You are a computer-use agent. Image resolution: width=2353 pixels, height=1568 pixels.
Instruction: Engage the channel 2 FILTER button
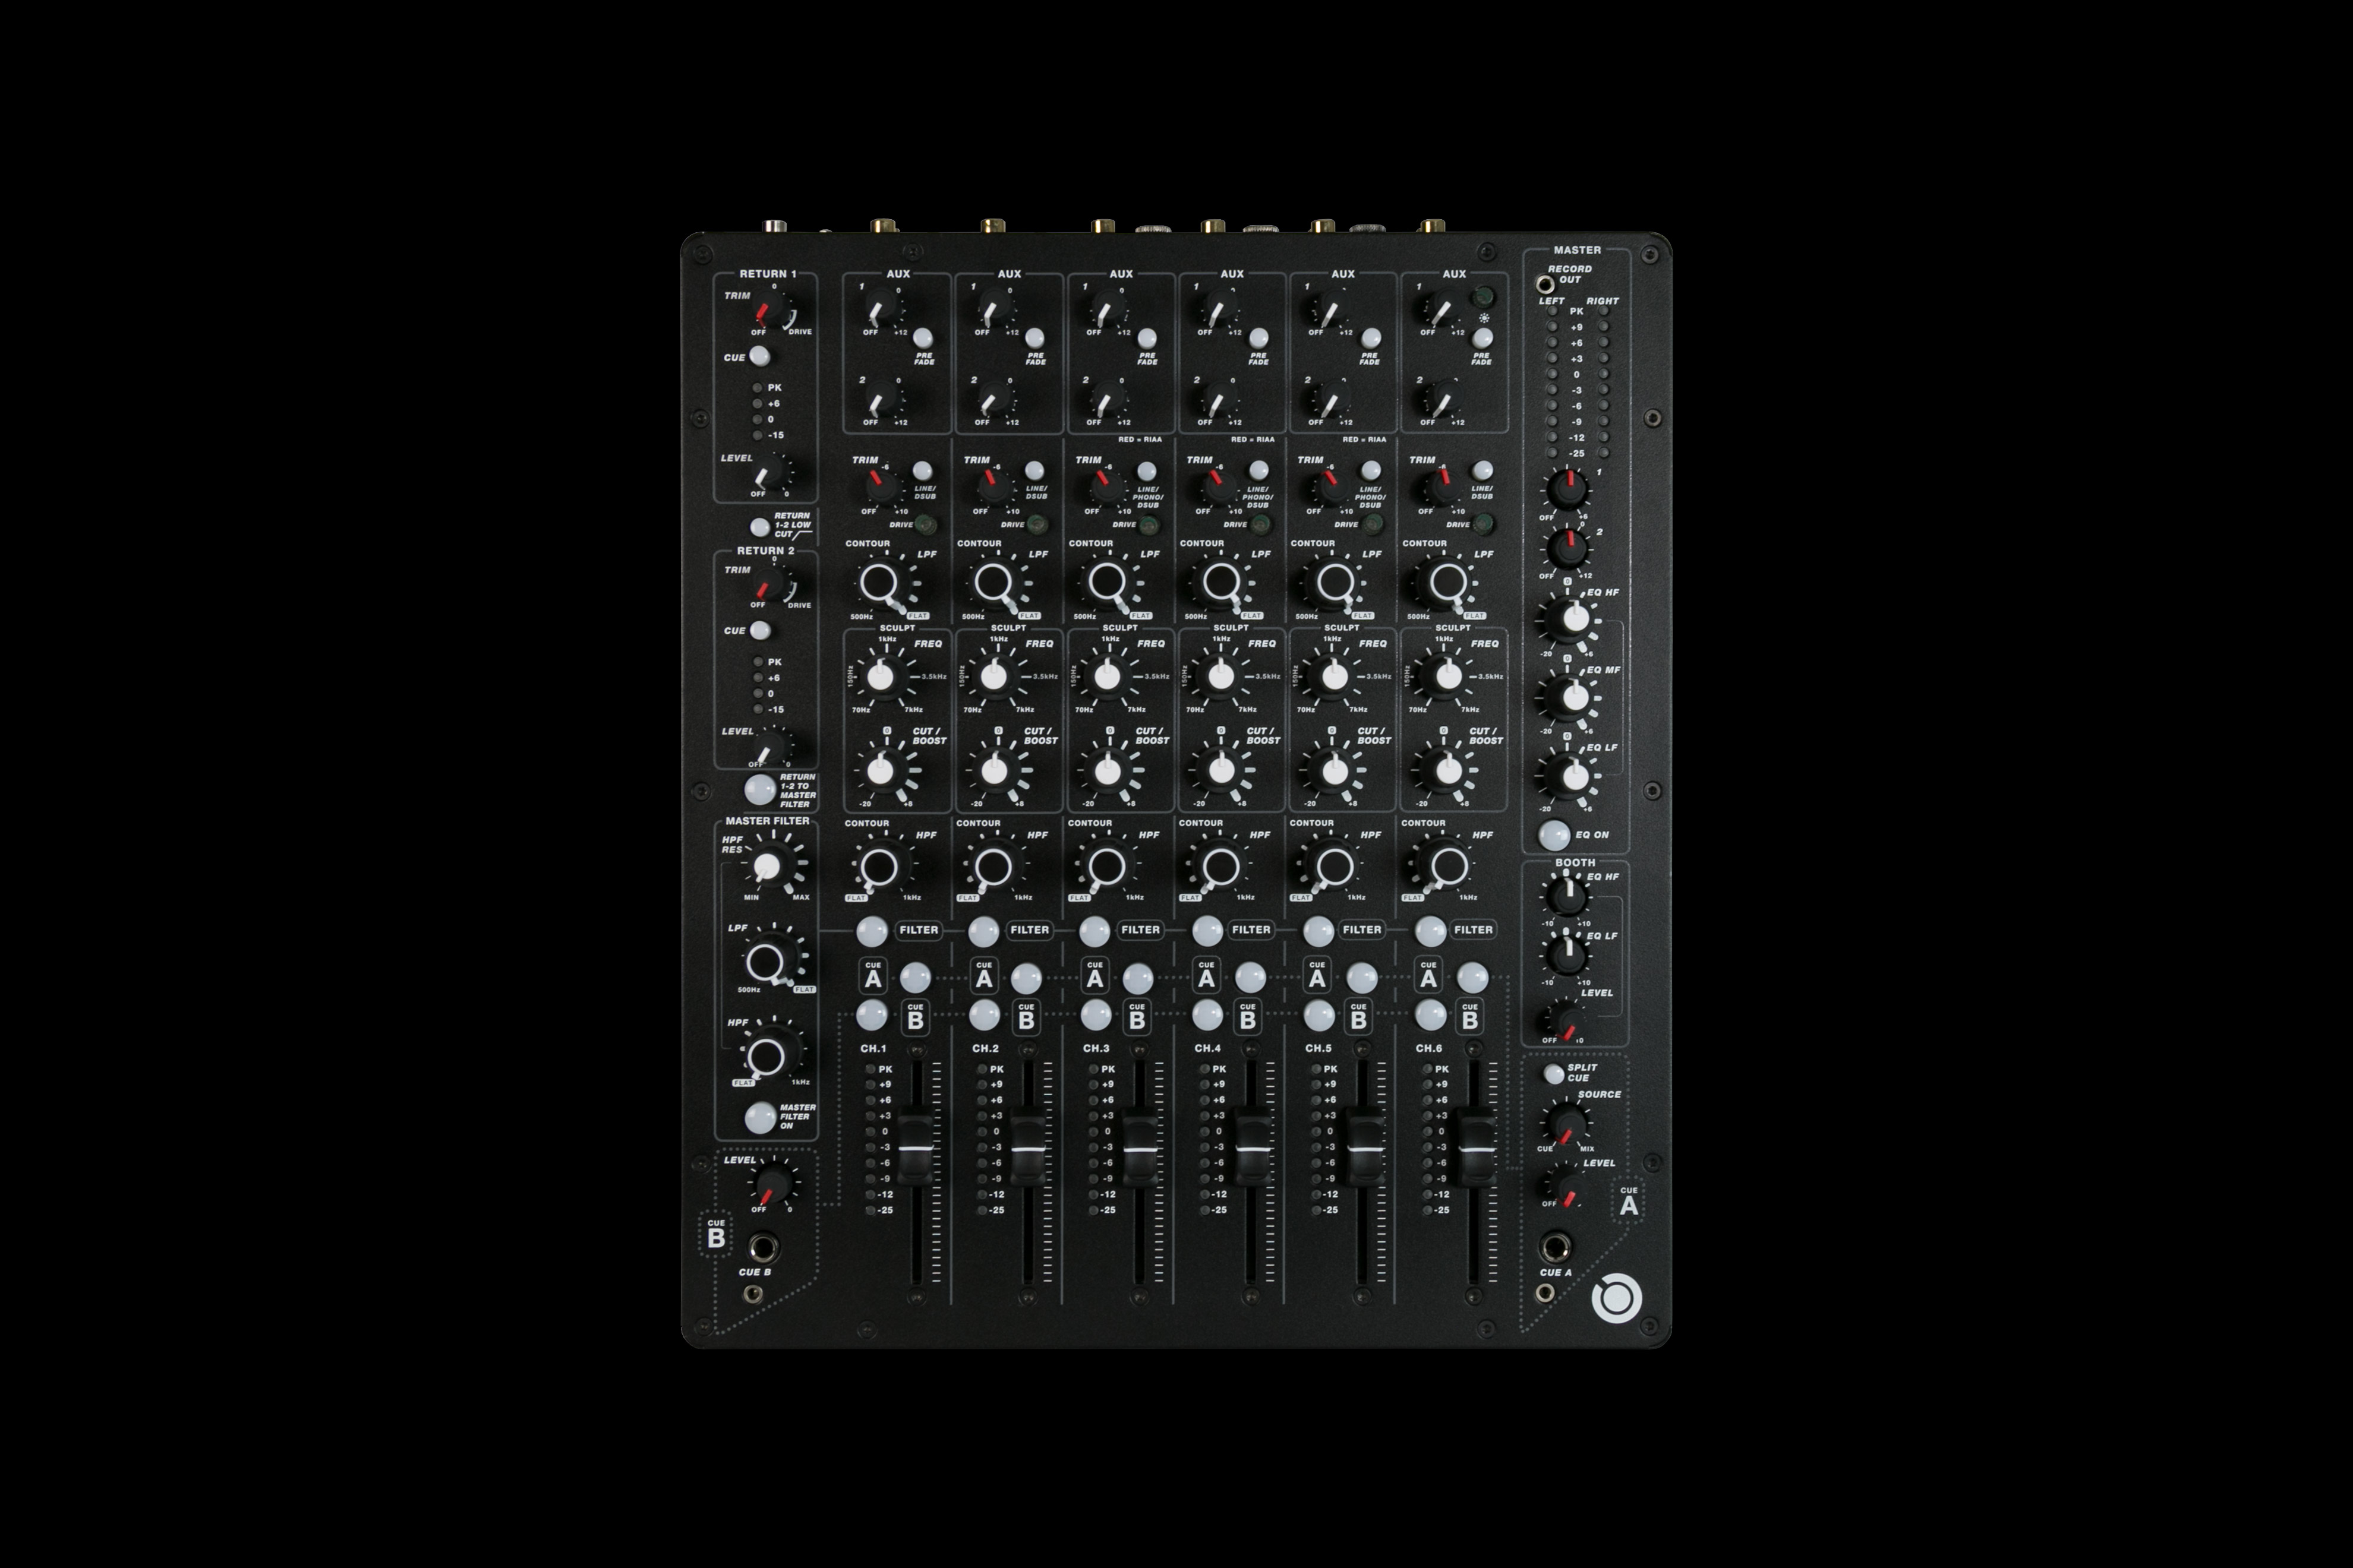pyautogui.click(x=985, y=931)
